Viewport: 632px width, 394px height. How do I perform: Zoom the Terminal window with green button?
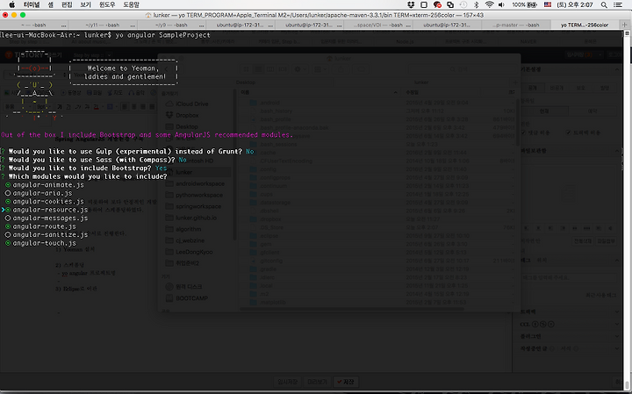(x=23, y=15)
